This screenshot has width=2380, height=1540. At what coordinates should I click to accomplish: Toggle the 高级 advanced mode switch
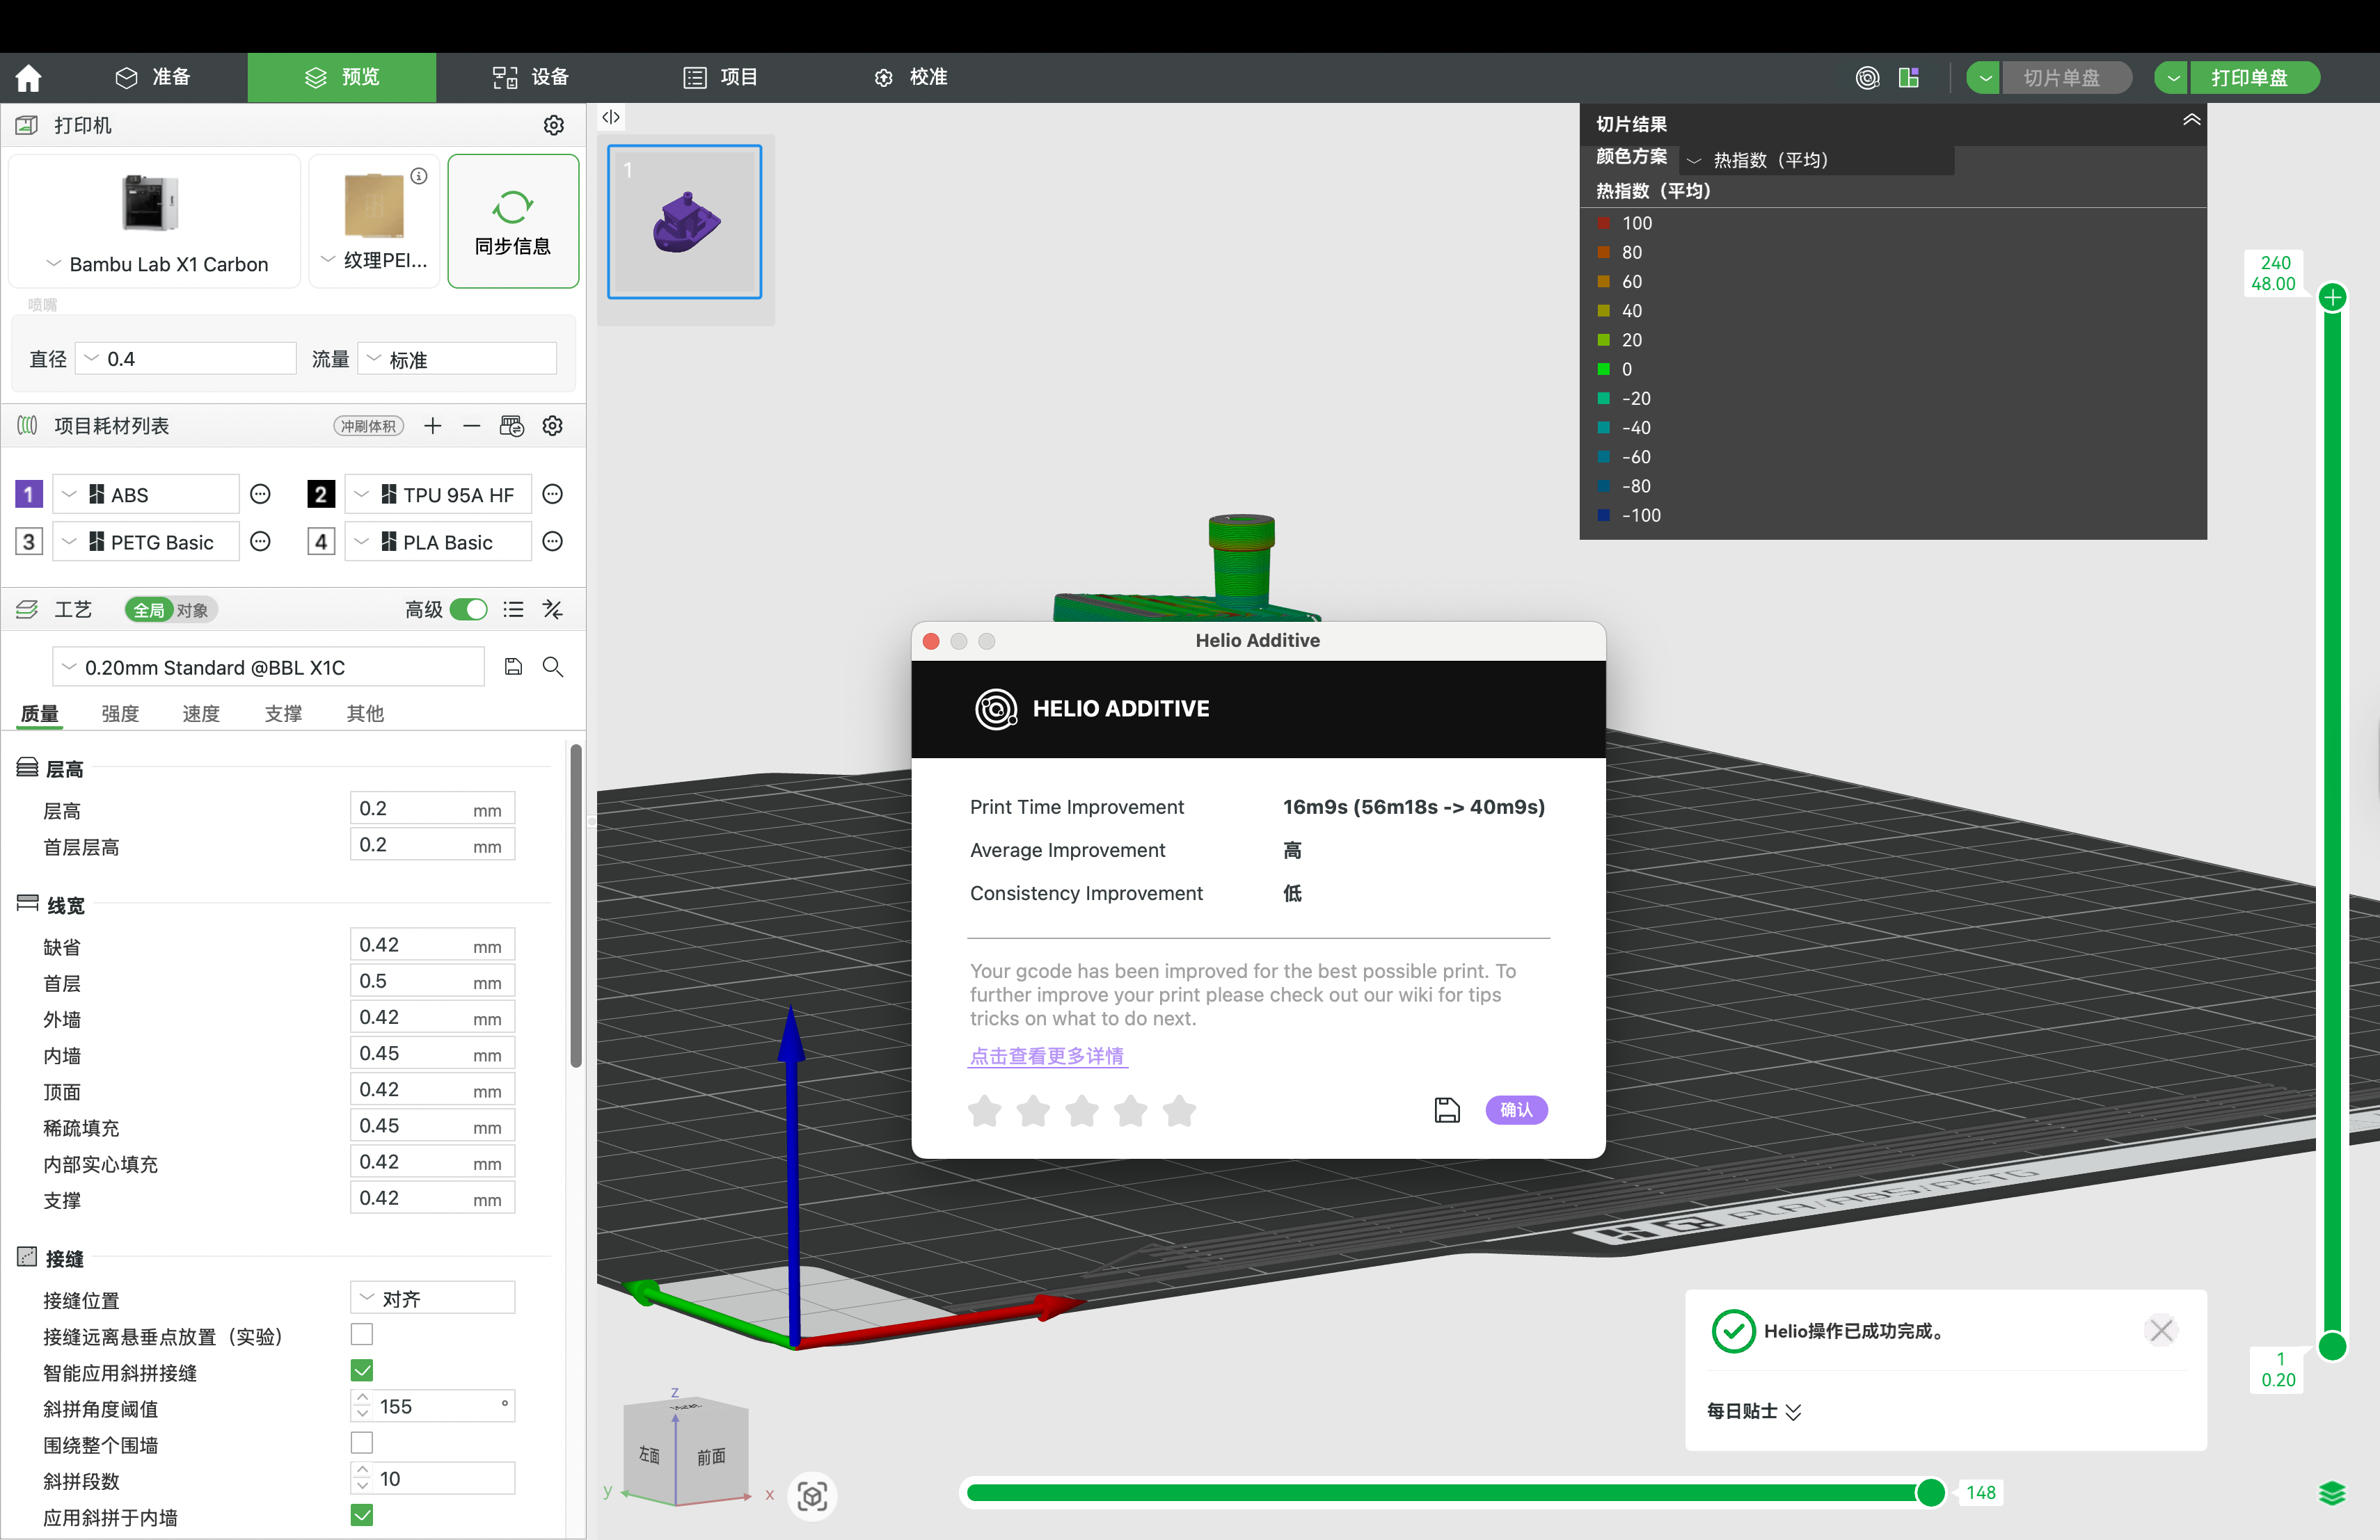[x=468, y=609]
